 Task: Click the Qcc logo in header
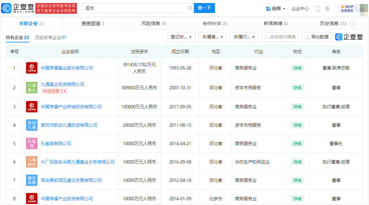pyautogui.click(x=18, y=8)
